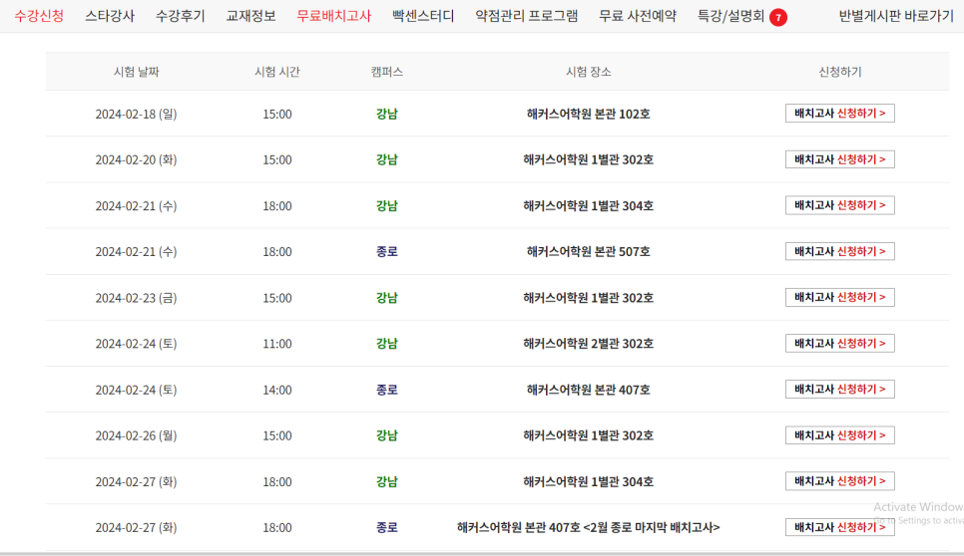Viewport: 964px width, 556px height.
Task: Click the 시험 장소 column header
Action: (589, 72)
